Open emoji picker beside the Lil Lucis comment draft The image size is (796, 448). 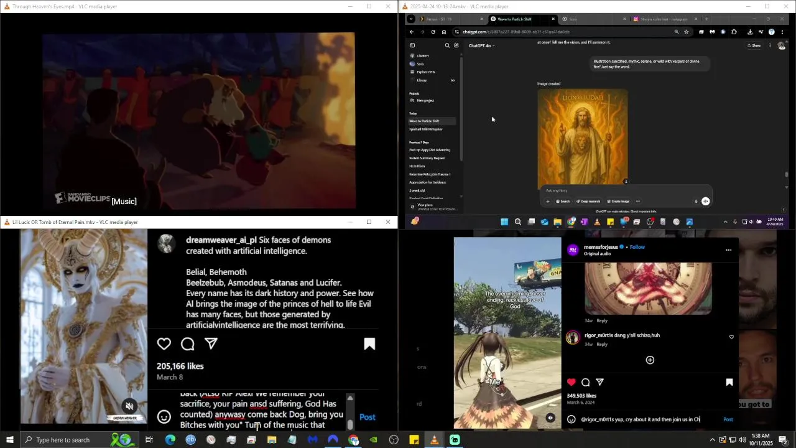[164, 417]
